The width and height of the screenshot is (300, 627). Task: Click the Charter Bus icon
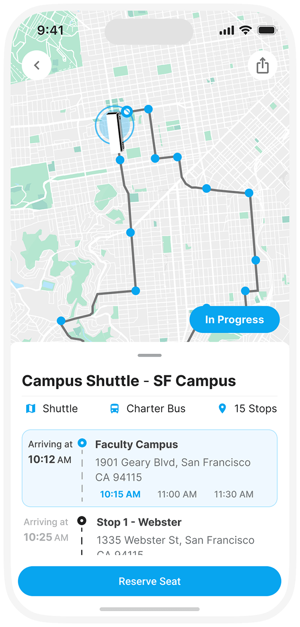(x=114, y=408)
